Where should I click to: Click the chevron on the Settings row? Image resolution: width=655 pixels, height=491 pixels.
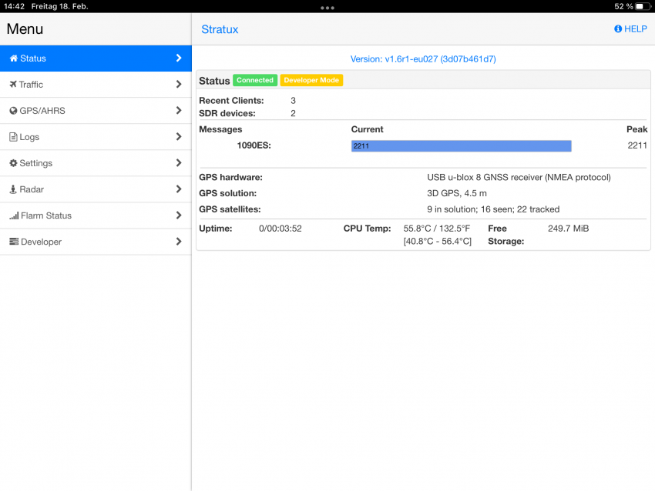point(179,162)
